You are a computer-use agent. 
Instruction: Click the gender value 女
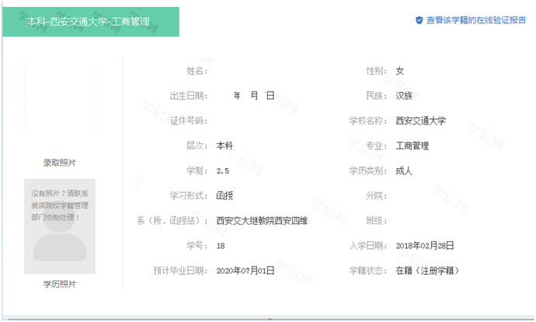pyautogui.click(x=399, y=71)
